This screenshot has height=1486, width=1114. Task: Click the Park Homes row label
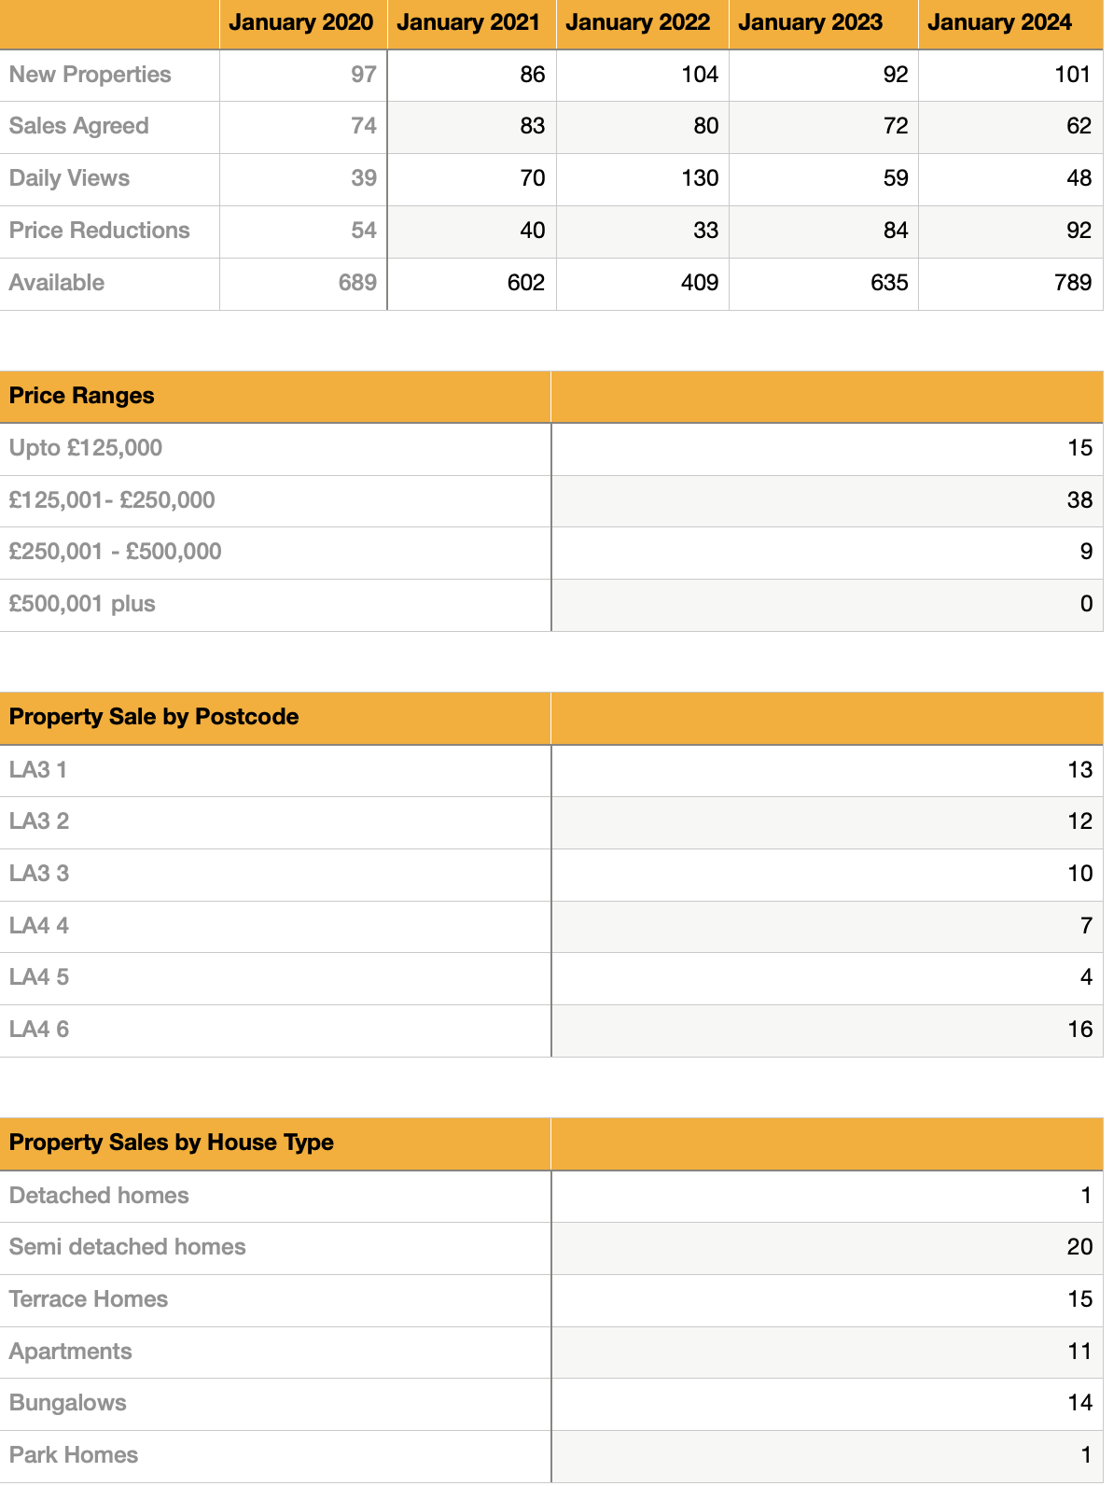(74, 1455)
